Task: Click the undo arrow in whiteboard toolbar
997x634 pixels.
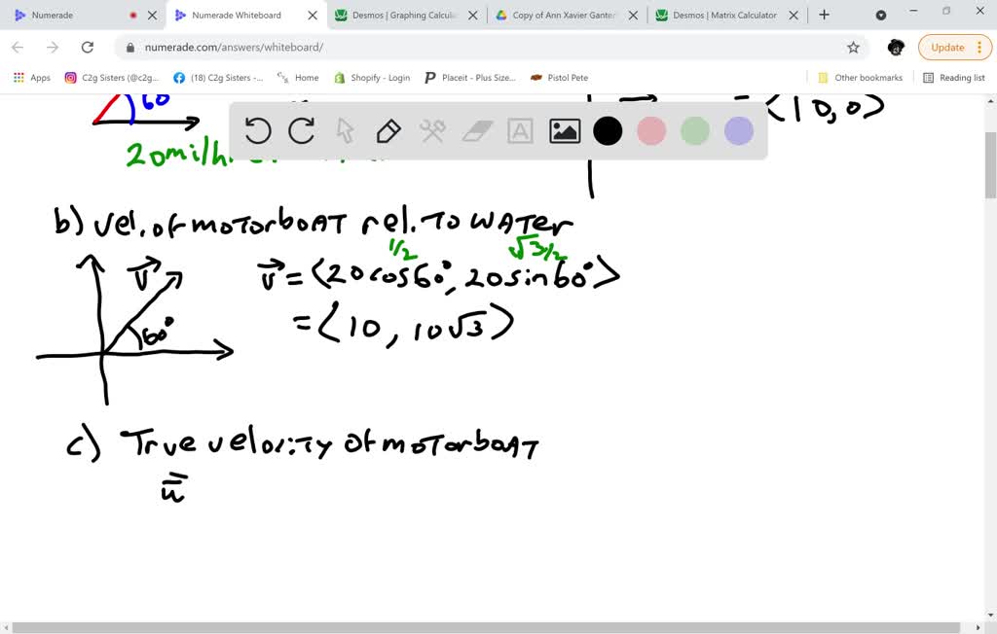Action: point(258,130)
